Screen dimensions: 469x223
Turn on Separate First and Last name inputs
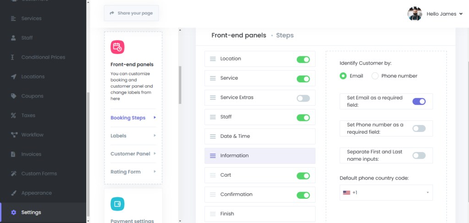pos(419,155)
